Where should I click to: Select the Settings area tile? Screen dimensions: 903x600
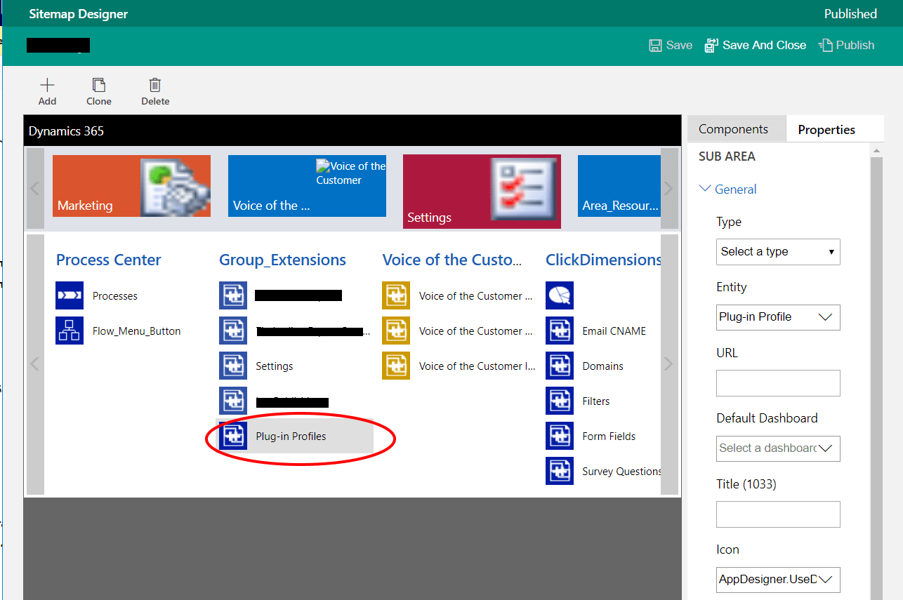coord(482,192)
